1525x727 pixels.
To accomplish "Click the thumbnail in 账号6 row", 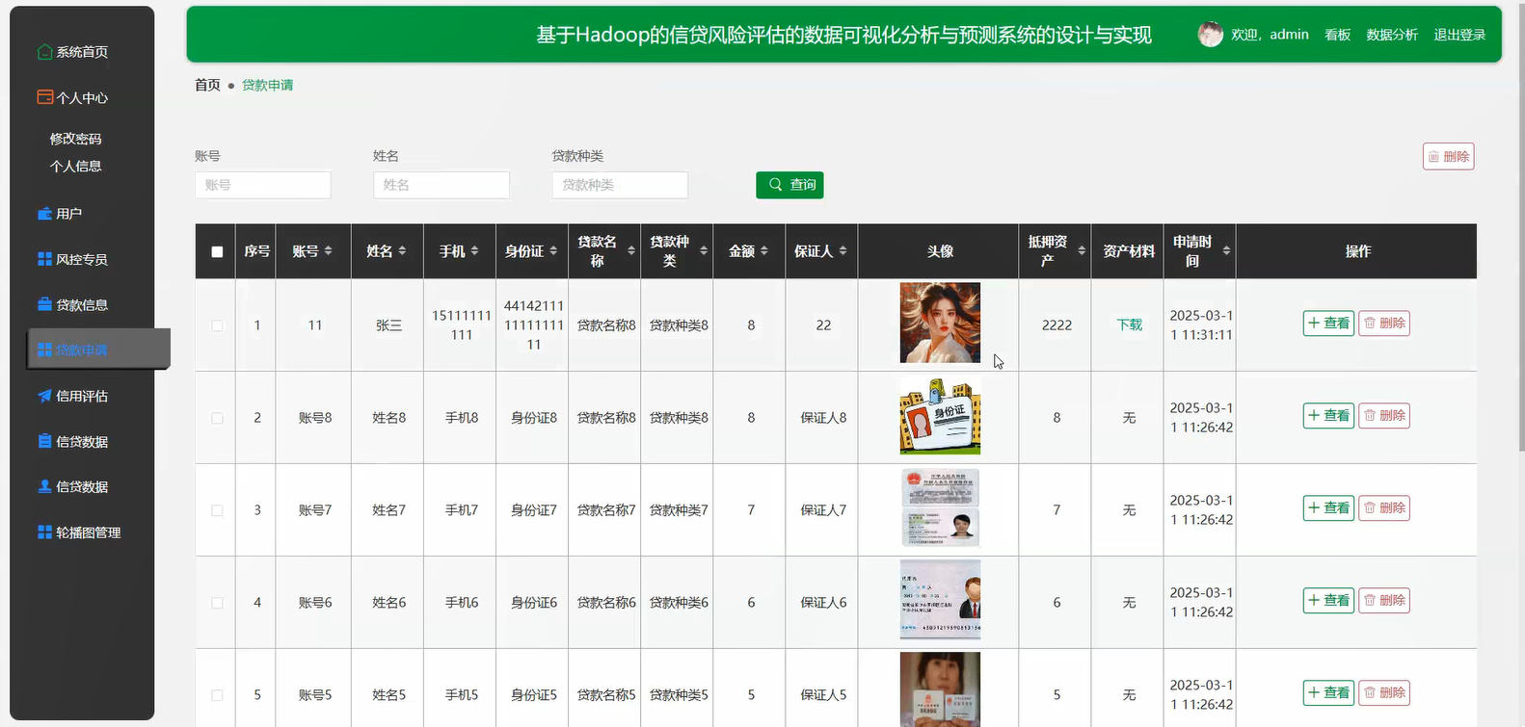I will click(940, 601).
